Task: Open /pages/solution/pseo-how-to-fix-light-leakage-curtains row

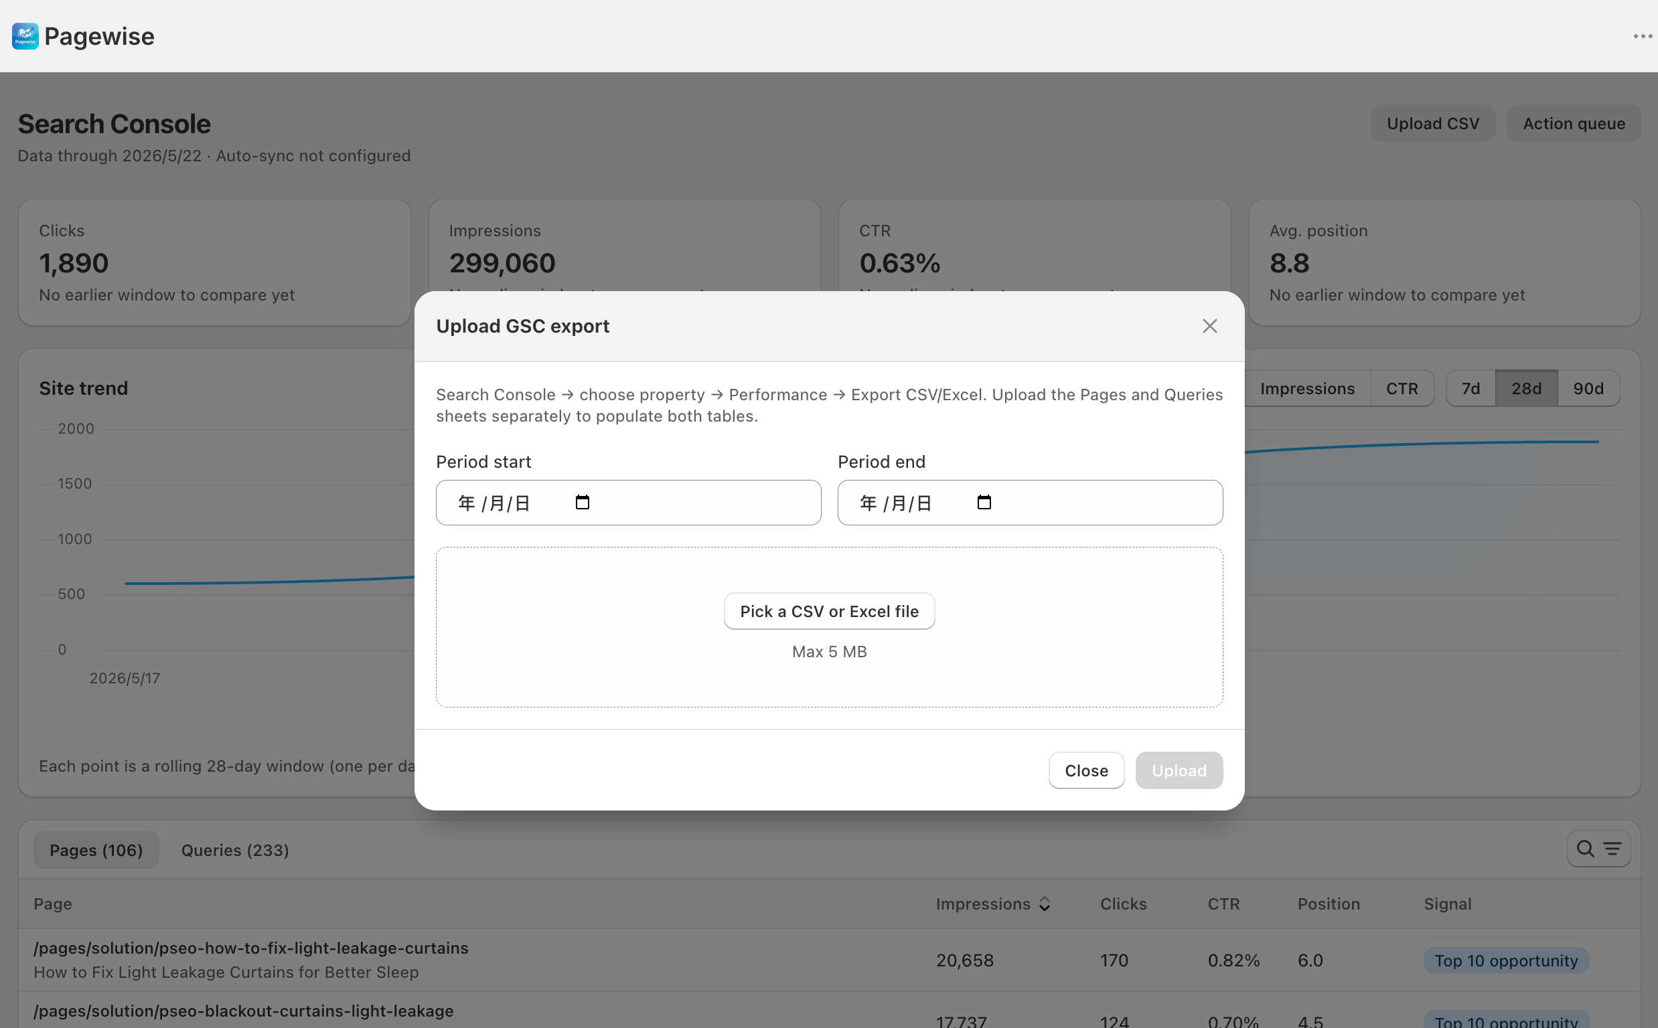Action: tap(829, 960)
